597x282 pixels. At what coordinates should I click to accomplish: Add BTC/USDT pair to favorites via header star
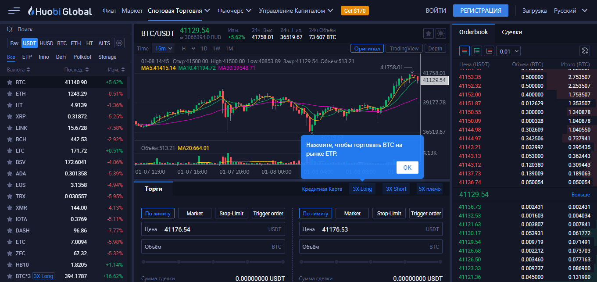[429, 33]
